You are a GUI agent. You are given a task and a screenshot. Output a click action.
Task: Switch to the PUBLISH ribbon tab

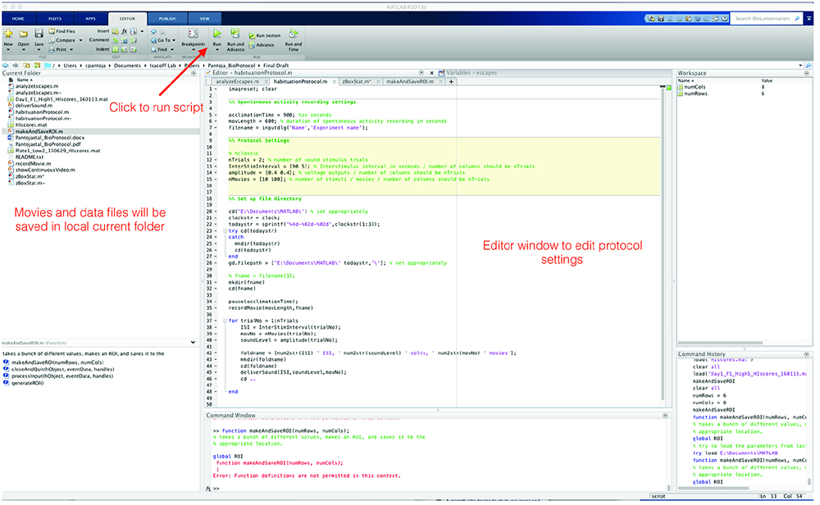tap(167, 19)
